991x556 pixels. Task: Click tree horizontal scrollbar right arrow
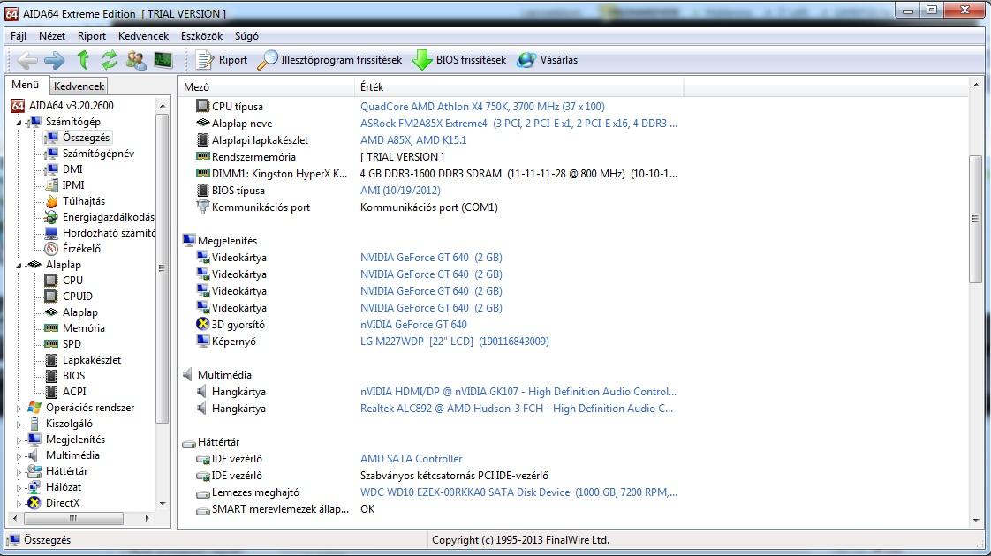148,518
